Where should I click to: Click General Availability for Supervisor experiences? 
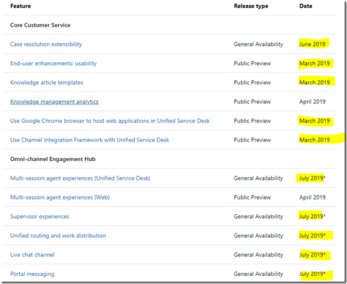click(258, 217)
